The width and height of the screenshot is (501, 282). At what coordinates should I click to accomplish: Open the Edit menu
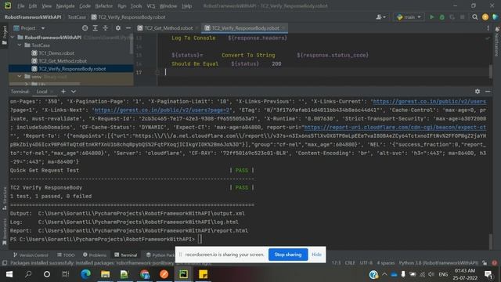coord(33,5)
